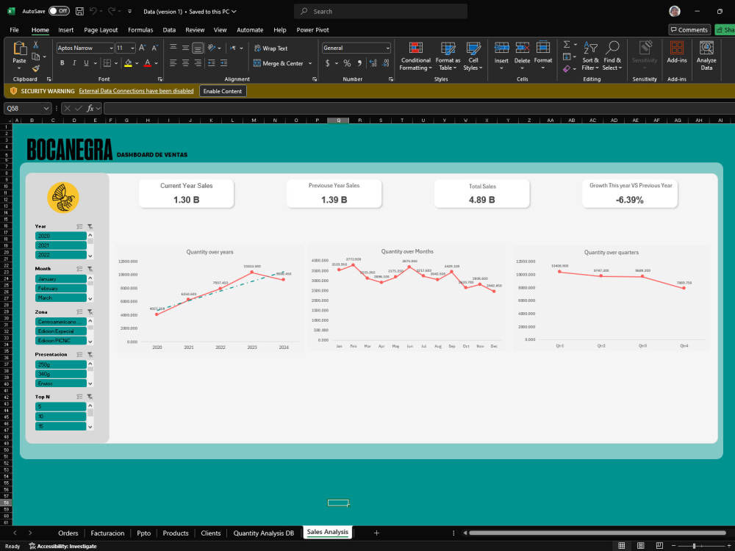Toggle 10 in Top N slicer
735x551 pixels.
(x=60, y=417)
